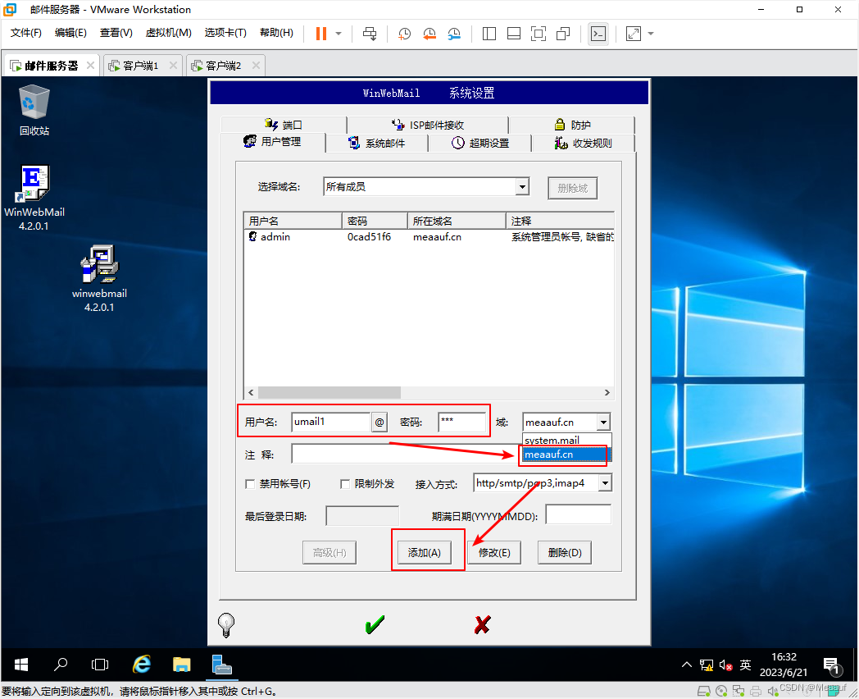Viewport: 859px width, 699px height.
Task: Open Internet Explorer from the taskbar
Action: [x=142, y=665]
